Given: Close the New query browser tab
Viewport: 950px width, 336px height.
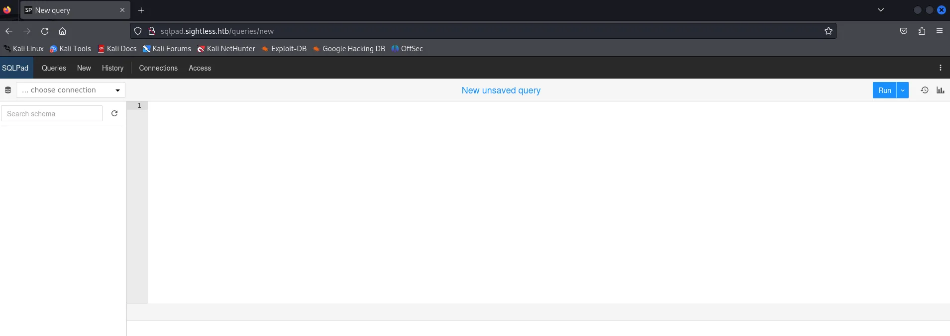Looking at the screenshot, I should coord(122,10).
